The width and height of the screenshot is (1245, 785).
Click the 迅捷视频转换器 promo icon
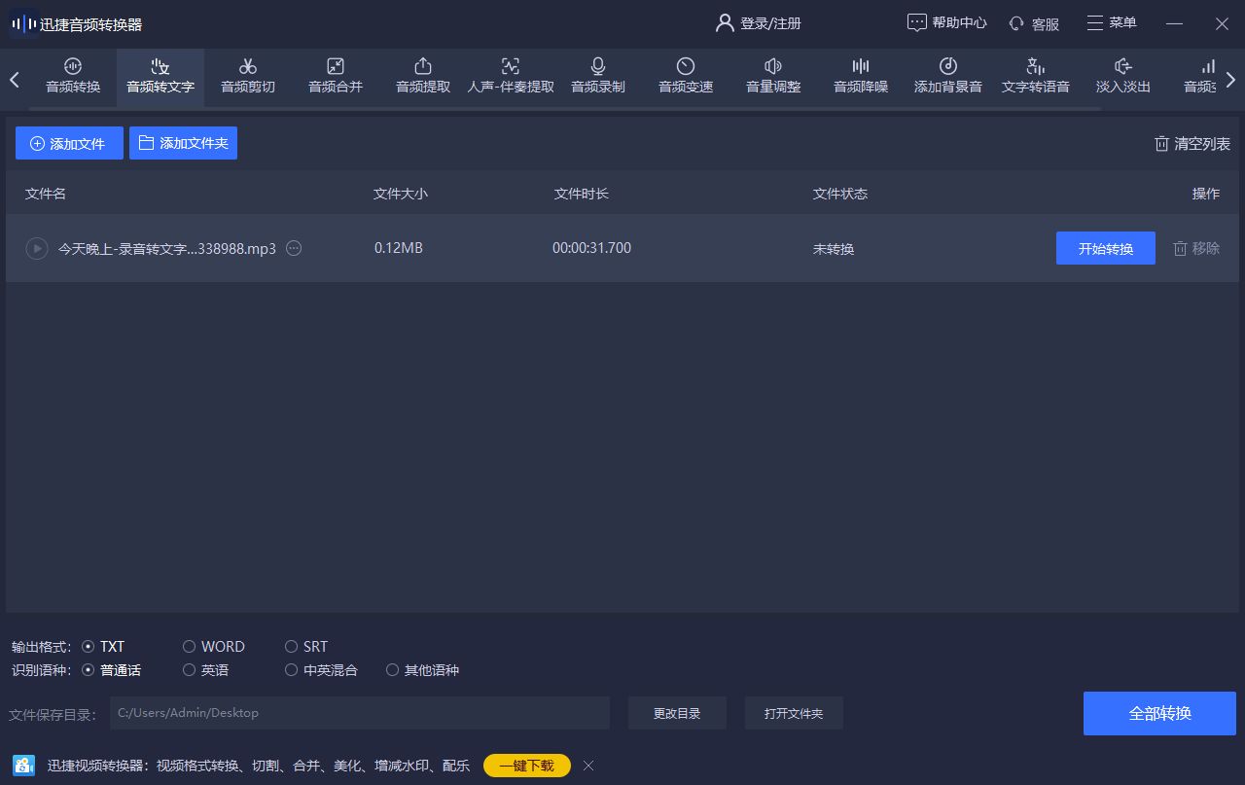[x=24, y=766]
